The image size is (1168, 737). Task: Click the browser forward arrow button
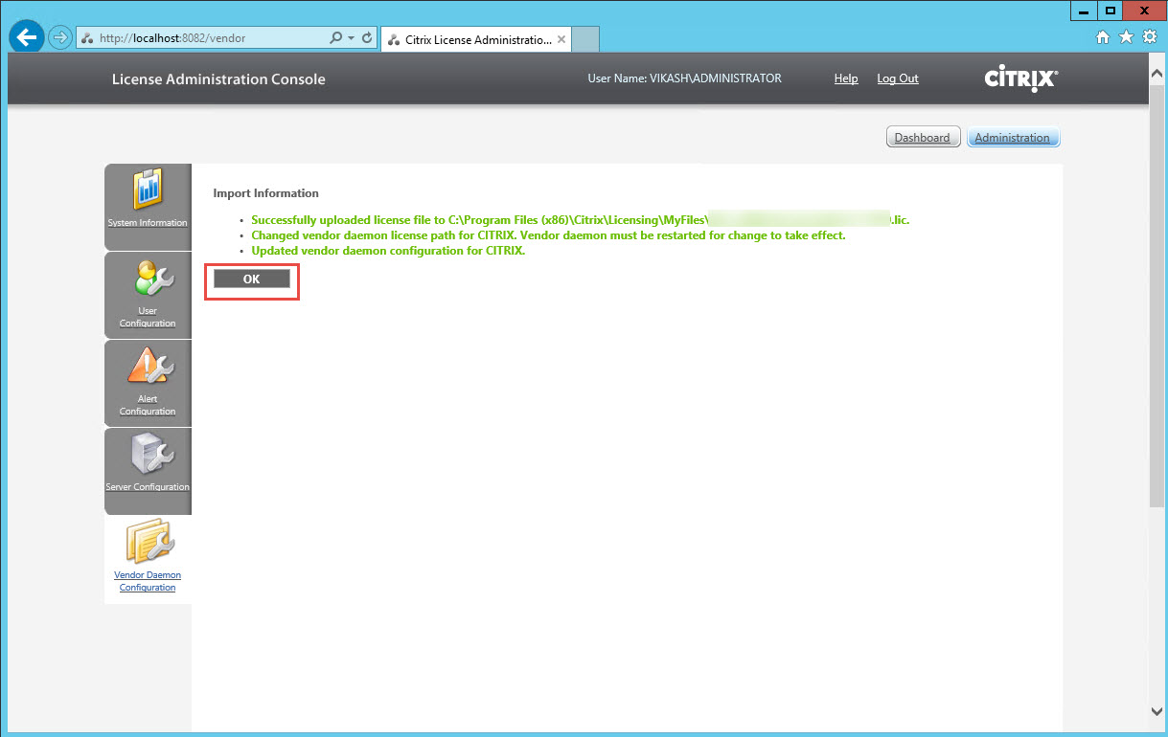(x=60, y=38)
